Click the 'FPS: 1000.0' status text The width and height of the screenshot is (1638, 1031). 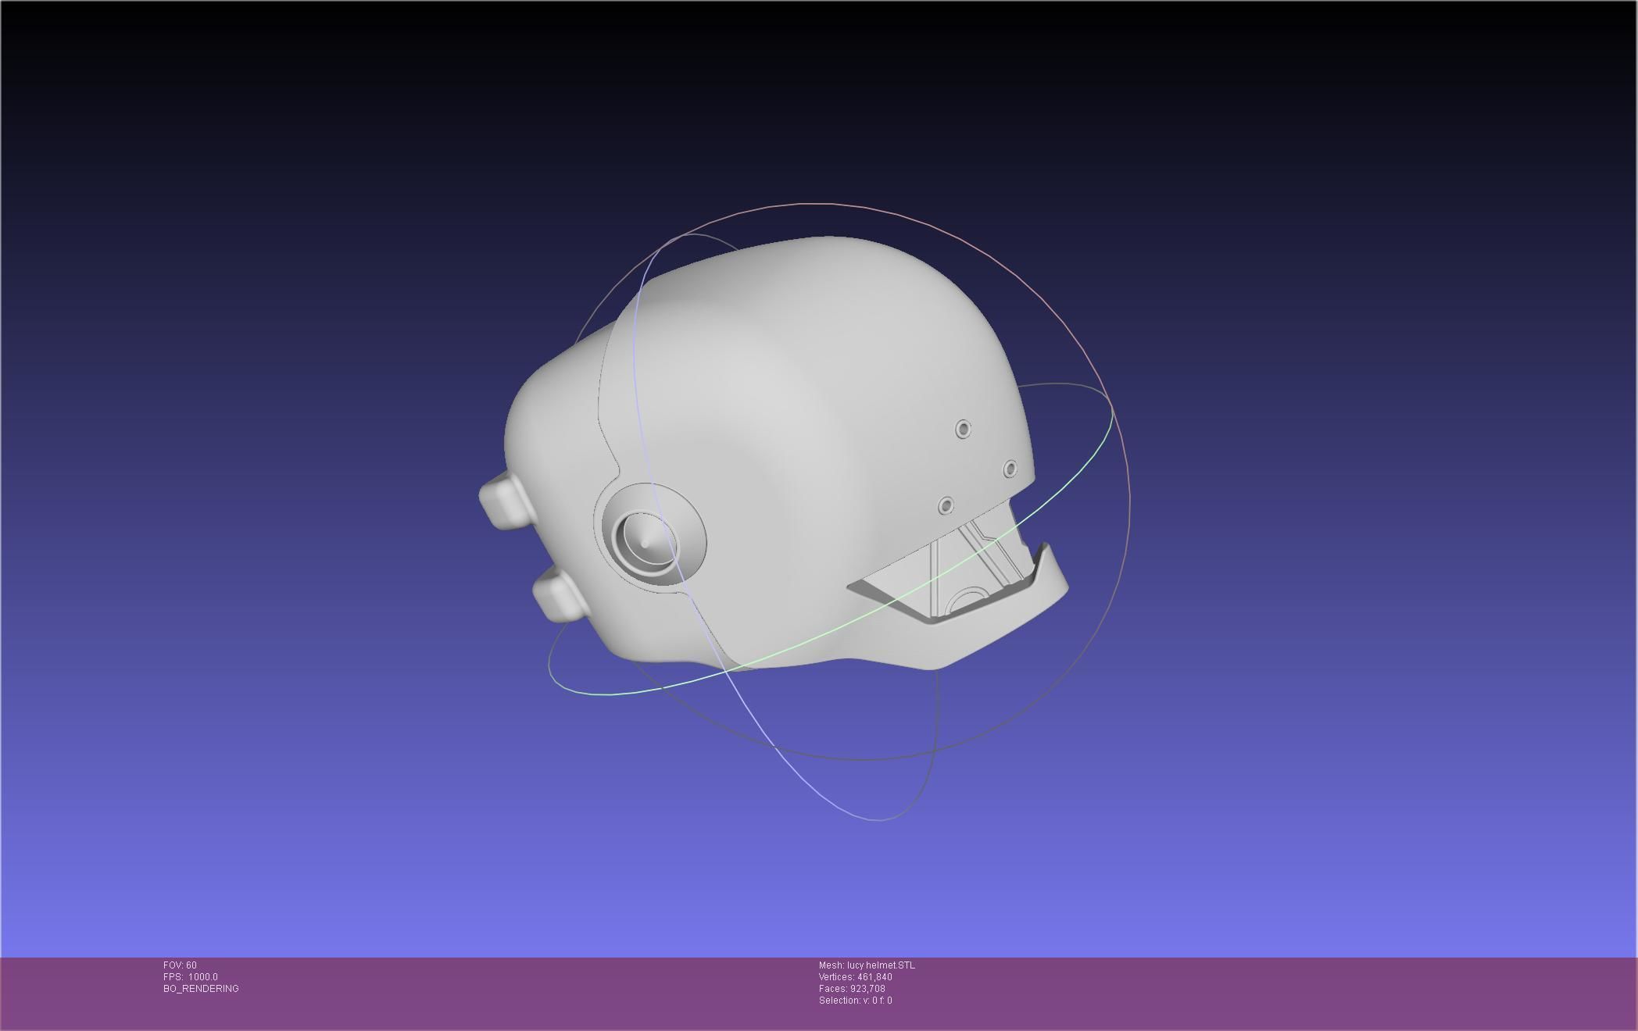click(191, 977)
